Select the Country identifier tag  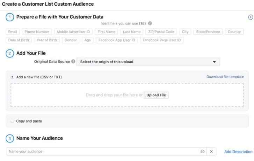coord(234,32)
